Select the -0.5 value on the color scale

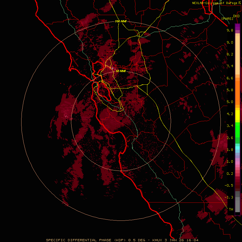tap(229, 186)
